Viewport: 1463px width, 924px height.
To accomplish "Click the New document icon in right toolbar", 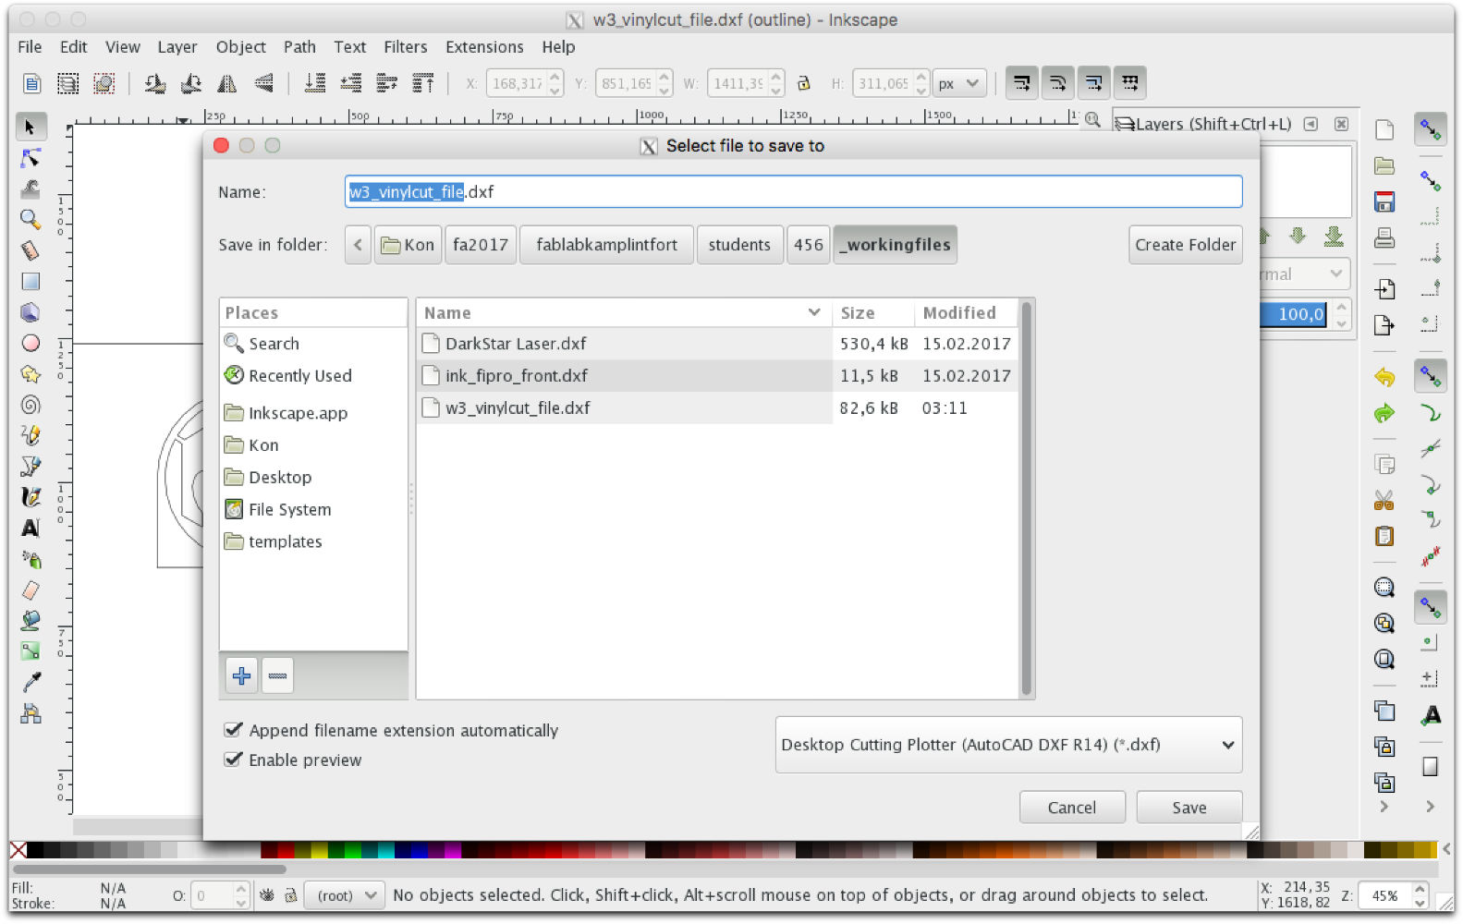I will 1384,129.
